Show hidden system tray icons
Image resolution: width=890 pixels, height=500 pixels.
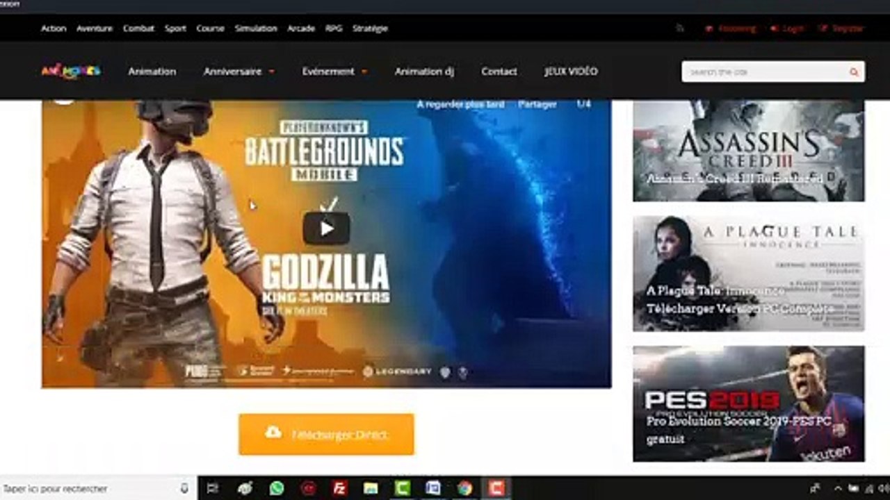837,488
